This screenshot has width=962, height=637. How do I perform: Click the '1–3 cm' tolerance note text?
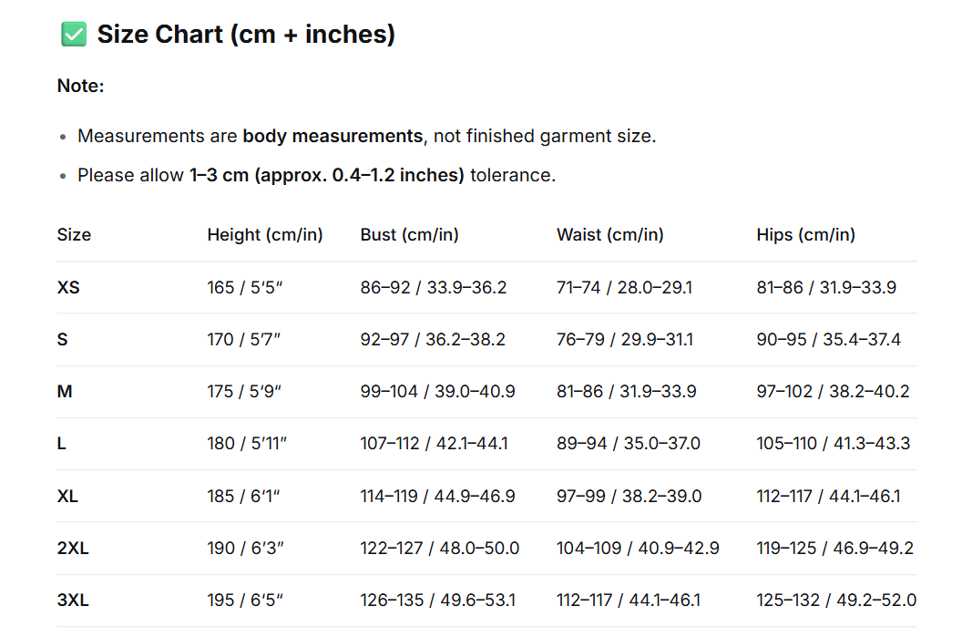[x=219, y=176]
